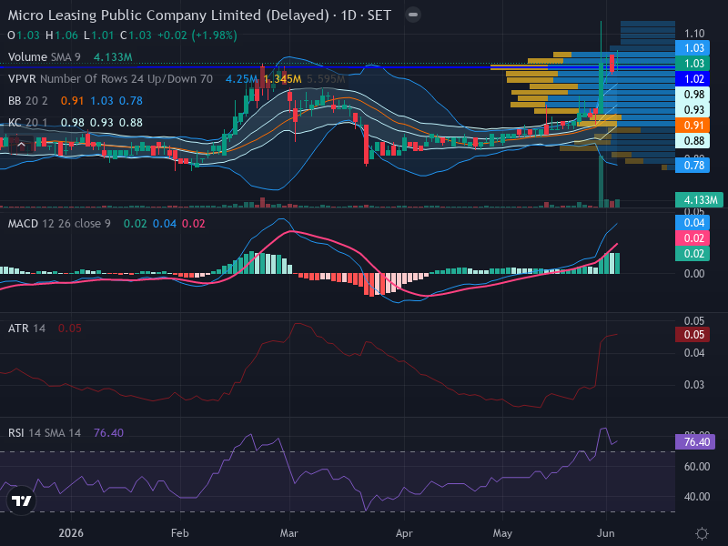The height and width of the screenshot is (546, 728).
Task: Click the 2026 label on time axis
Action: pyautogui.click(x=71, y=533)
